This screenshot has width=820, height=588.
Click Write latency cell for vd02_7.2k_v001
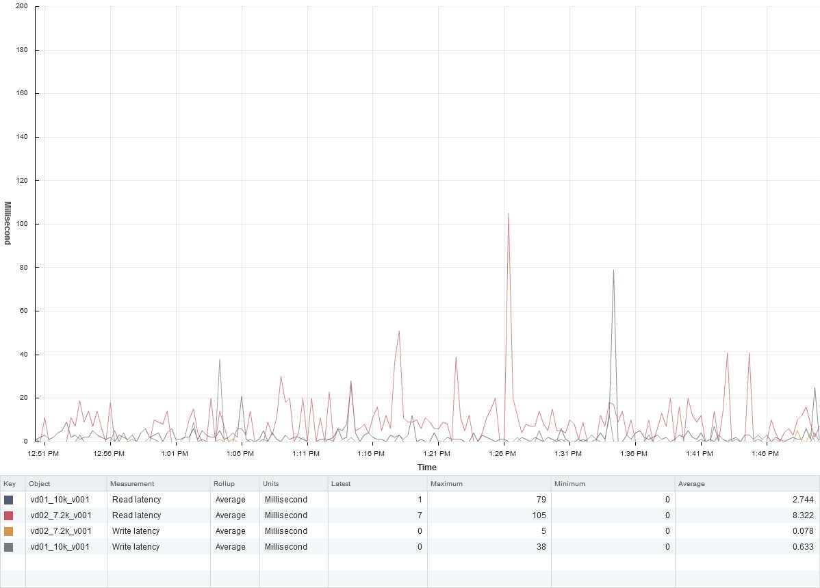pos(136,531)
